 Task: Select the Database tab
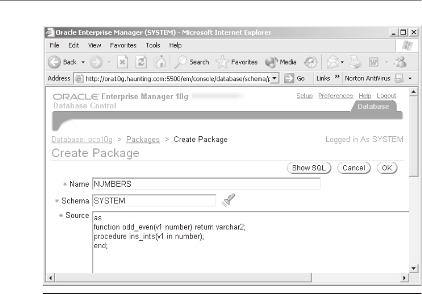tap(373, 106)
